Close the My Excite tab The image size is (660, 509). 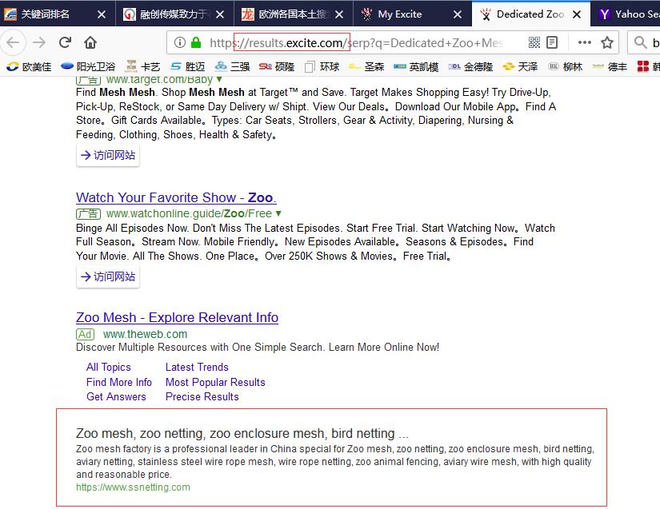(x=458, y=14)
